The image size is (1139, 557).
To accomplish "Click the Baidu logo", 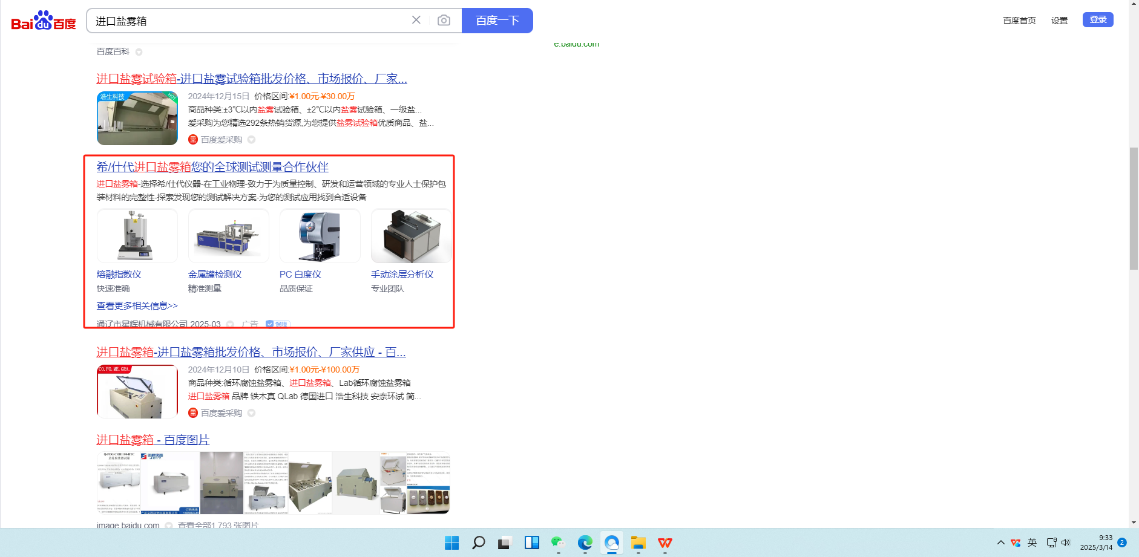I will click(x=44, y=21).
